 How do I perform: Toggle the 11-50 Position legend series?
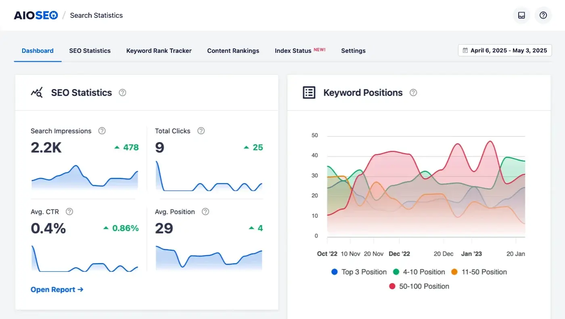pos(479,272)
